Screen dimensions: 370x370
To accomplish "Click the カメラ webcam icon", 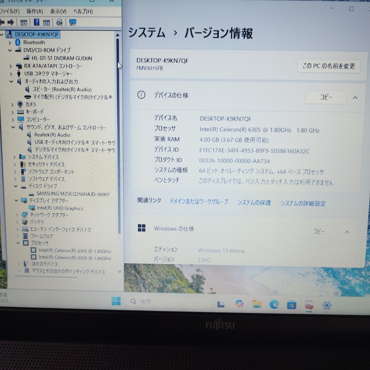I will pos(20,104).
